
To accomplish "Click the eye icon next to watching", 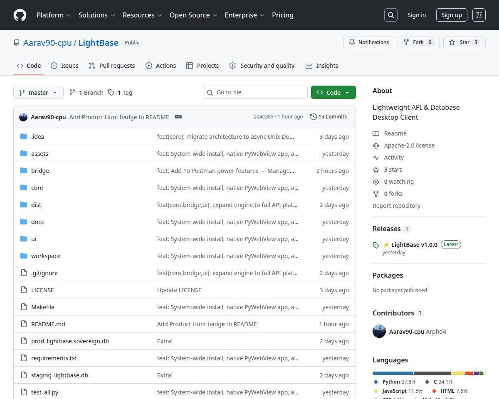I will (376, 182).
